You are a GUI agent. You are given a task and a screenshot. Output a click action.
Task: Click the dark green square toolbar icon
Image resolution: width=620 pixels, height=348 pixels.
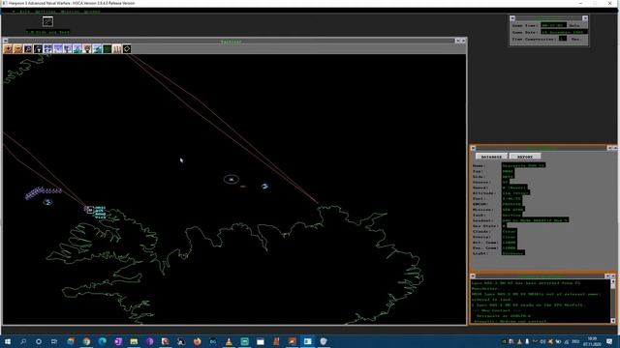pos(107,49)
